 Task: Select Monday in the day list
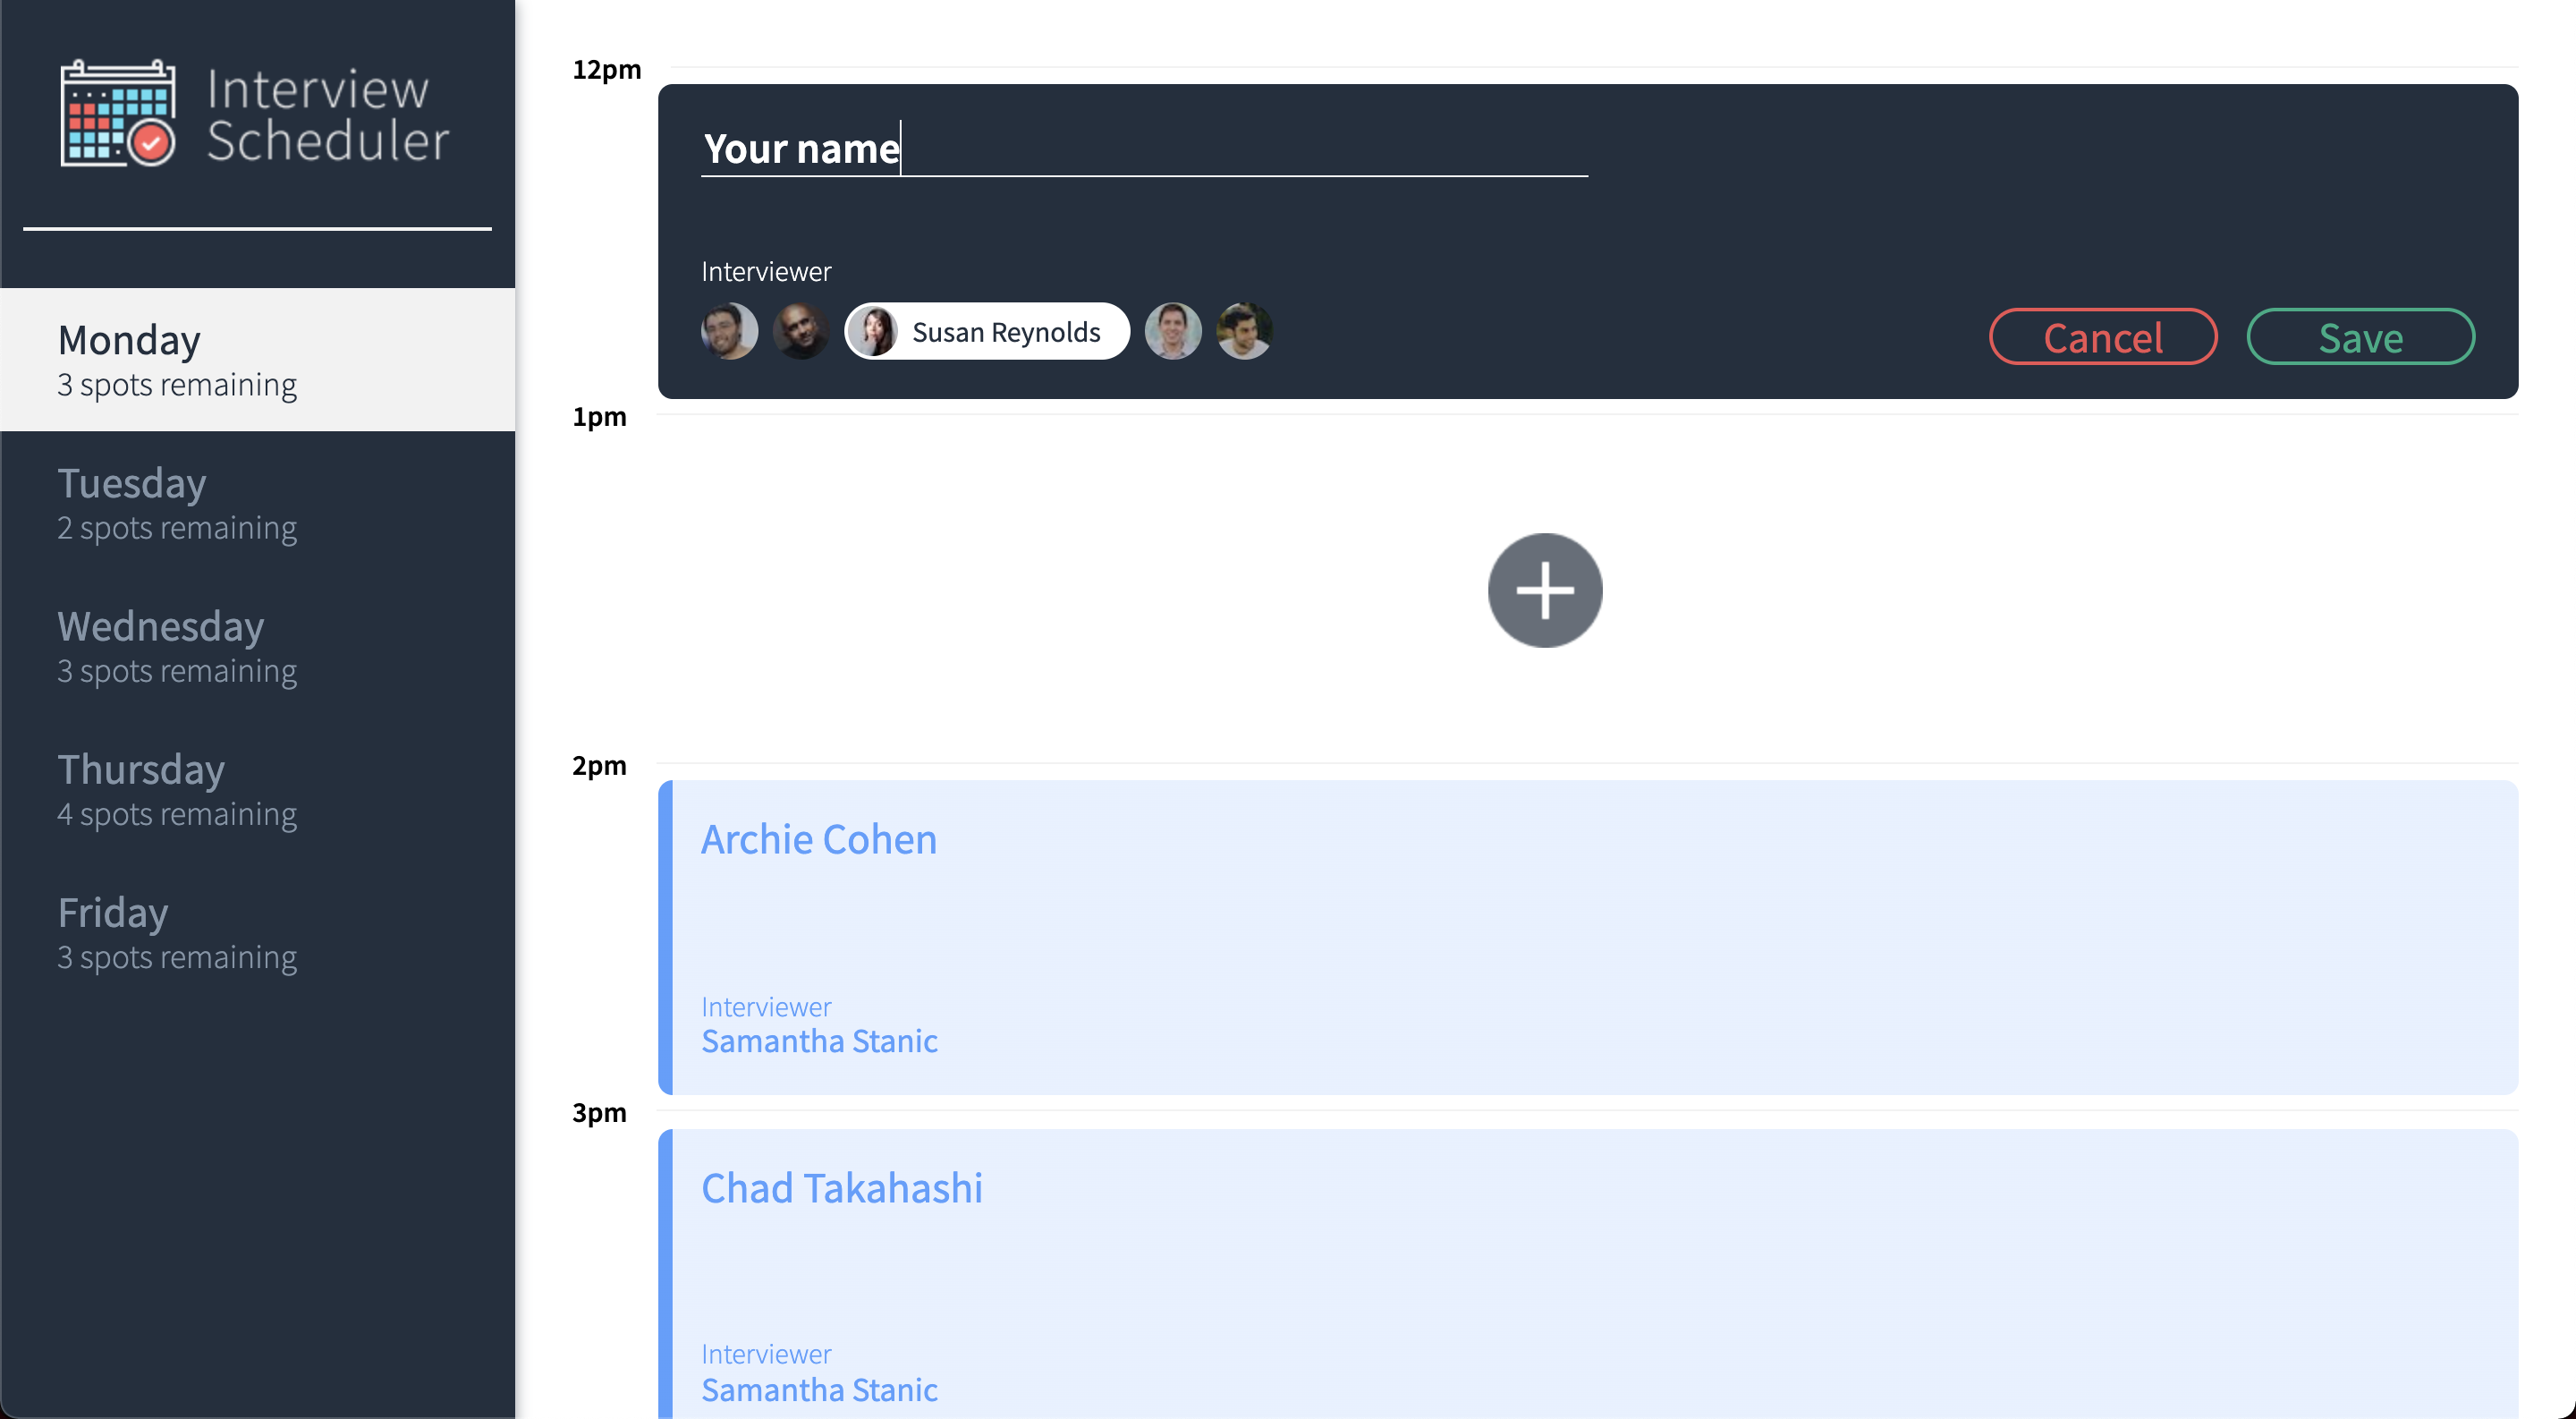tap(258, 360)
